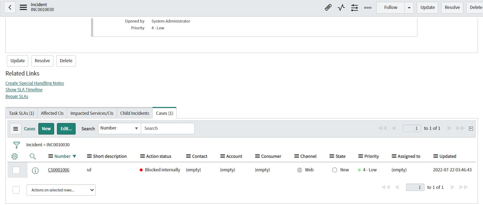Image resolution: width=483 pixels, height=205 pixels.
Task: Expand the Follow button dropdown arrow
Action: pos(409,8)
